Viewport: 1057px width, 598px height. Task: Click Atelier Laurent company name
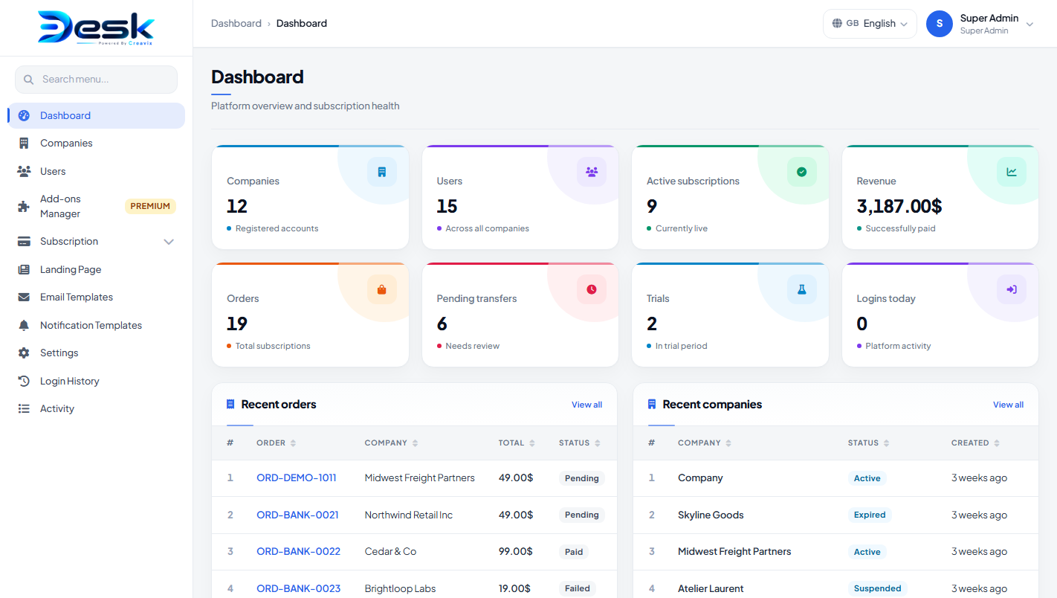[x=711, y=588]
